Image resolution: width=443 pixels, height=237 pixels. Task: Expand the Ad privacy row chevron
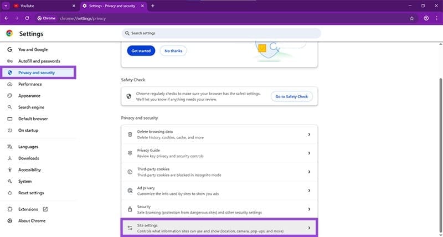[309, 190]
